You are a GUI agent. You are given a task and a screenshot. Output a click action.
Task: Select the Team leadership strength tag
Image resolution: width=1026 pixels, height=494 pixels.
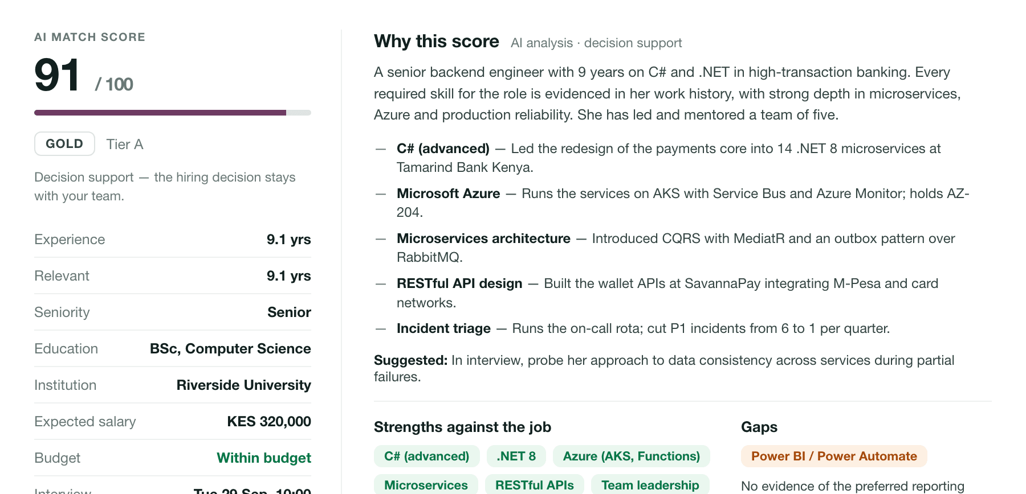click(650, 485)
